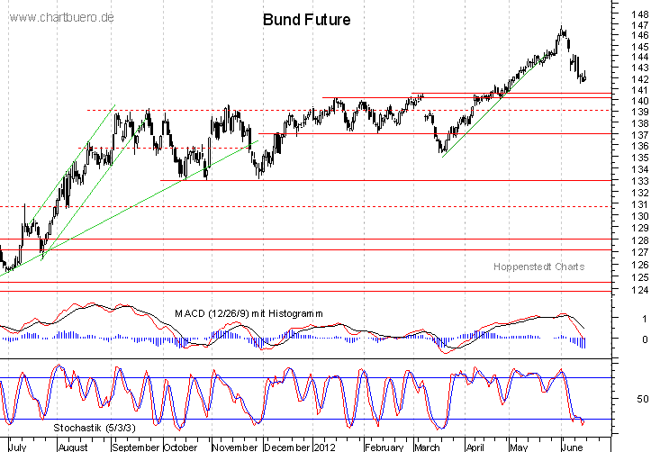Select the "September" axis label
Screen dimensions: 651x452
point(136,447)
